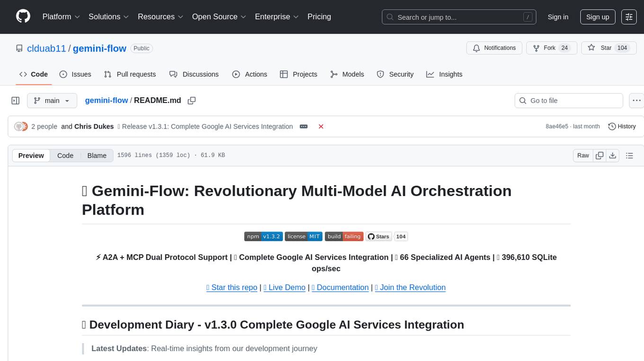Switch to the Projects tab
Screen dimensions: 644x361
point(298,74)
